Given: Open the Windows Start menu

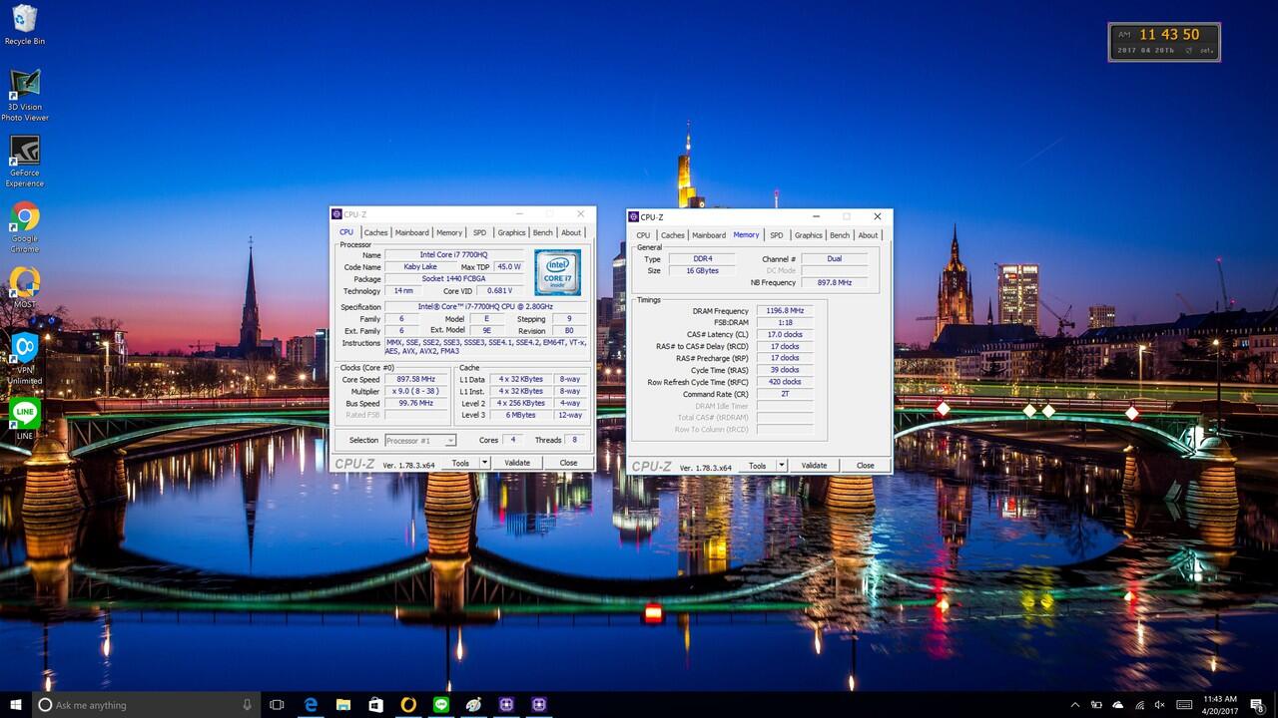Looking at the screenshot, I should pyautogui.click(x=16, y=705).
